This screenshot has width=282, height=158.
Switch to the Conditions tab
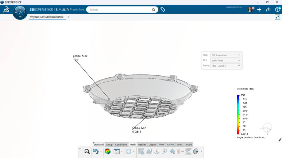[x=121, y=145]
